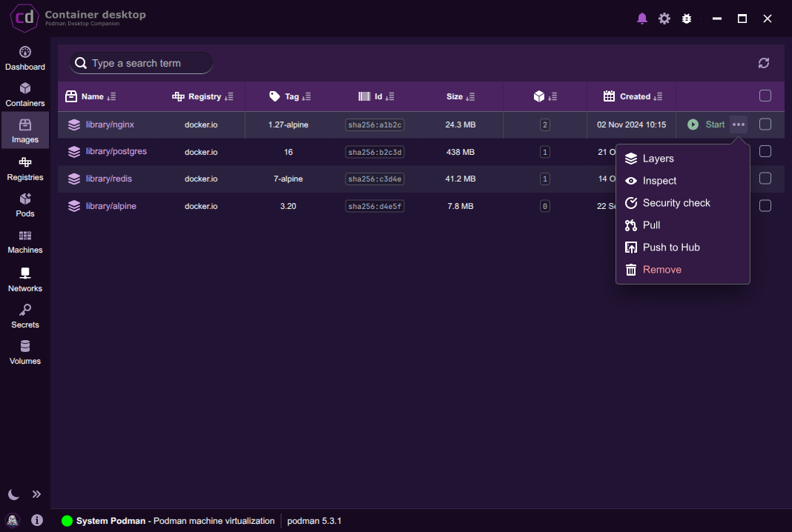
Task: Click the 7-alpine tag cell
Action: coord(288,179)
